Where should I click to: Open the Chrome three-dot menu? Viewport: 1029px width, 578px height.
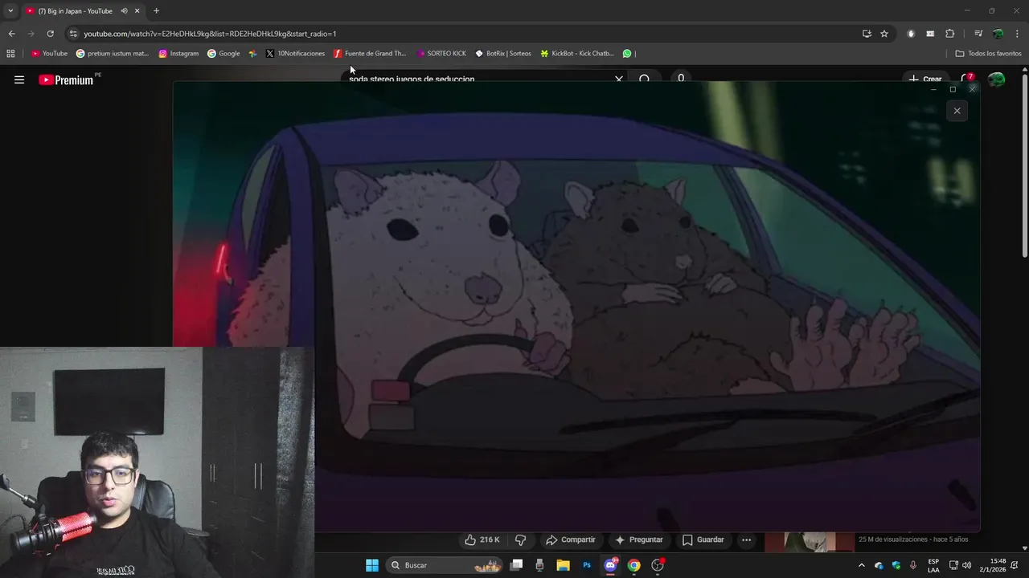pyautogui.click(x=1017, y=34)
